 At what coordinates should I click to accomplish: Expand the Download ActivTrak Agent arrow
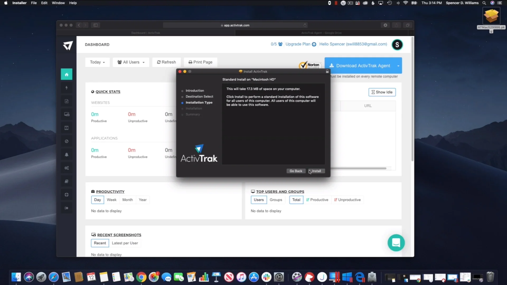(x=398, y=66)
